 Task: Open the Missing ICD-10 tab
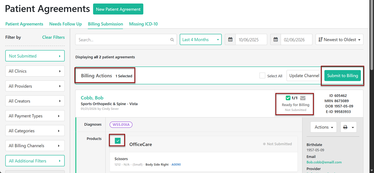click(x=143, y=24)
